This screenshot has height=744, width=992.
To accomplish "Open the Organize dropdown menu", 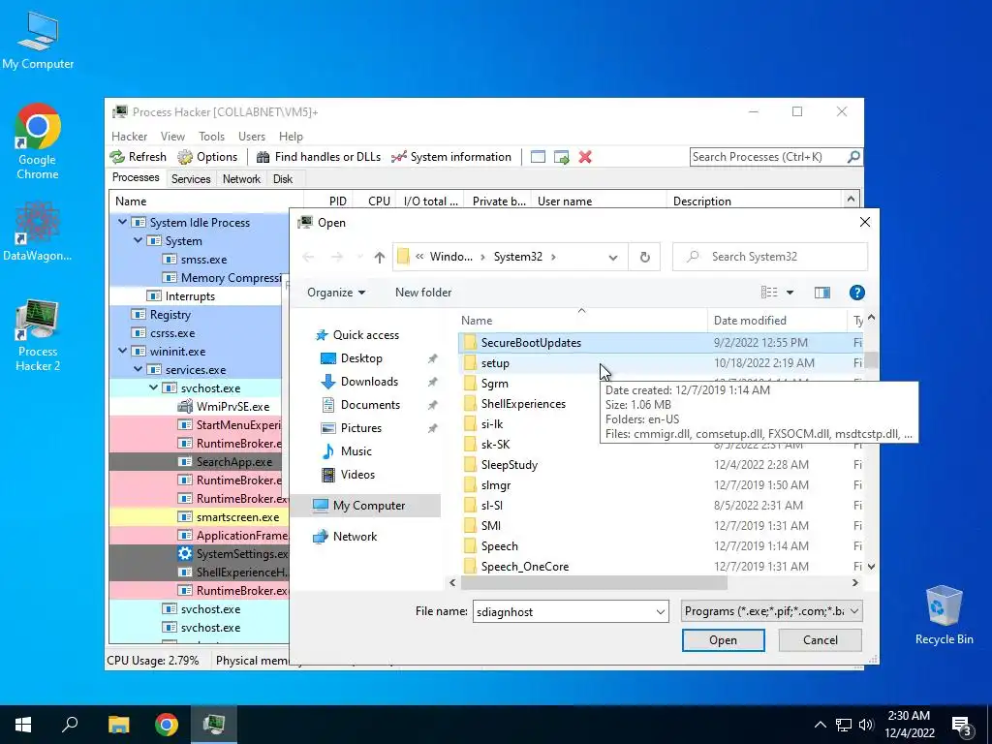I will (x=336, y=293).
